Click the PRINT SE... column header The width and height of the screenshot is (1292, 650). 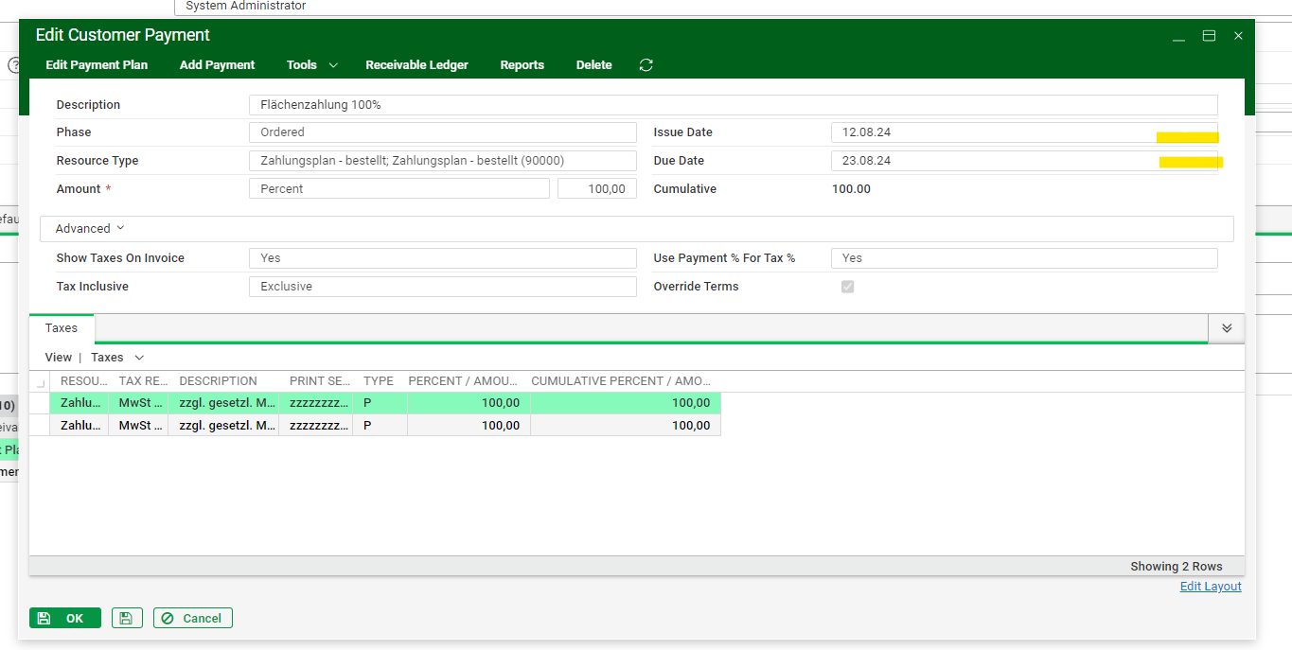pos(316,381)
